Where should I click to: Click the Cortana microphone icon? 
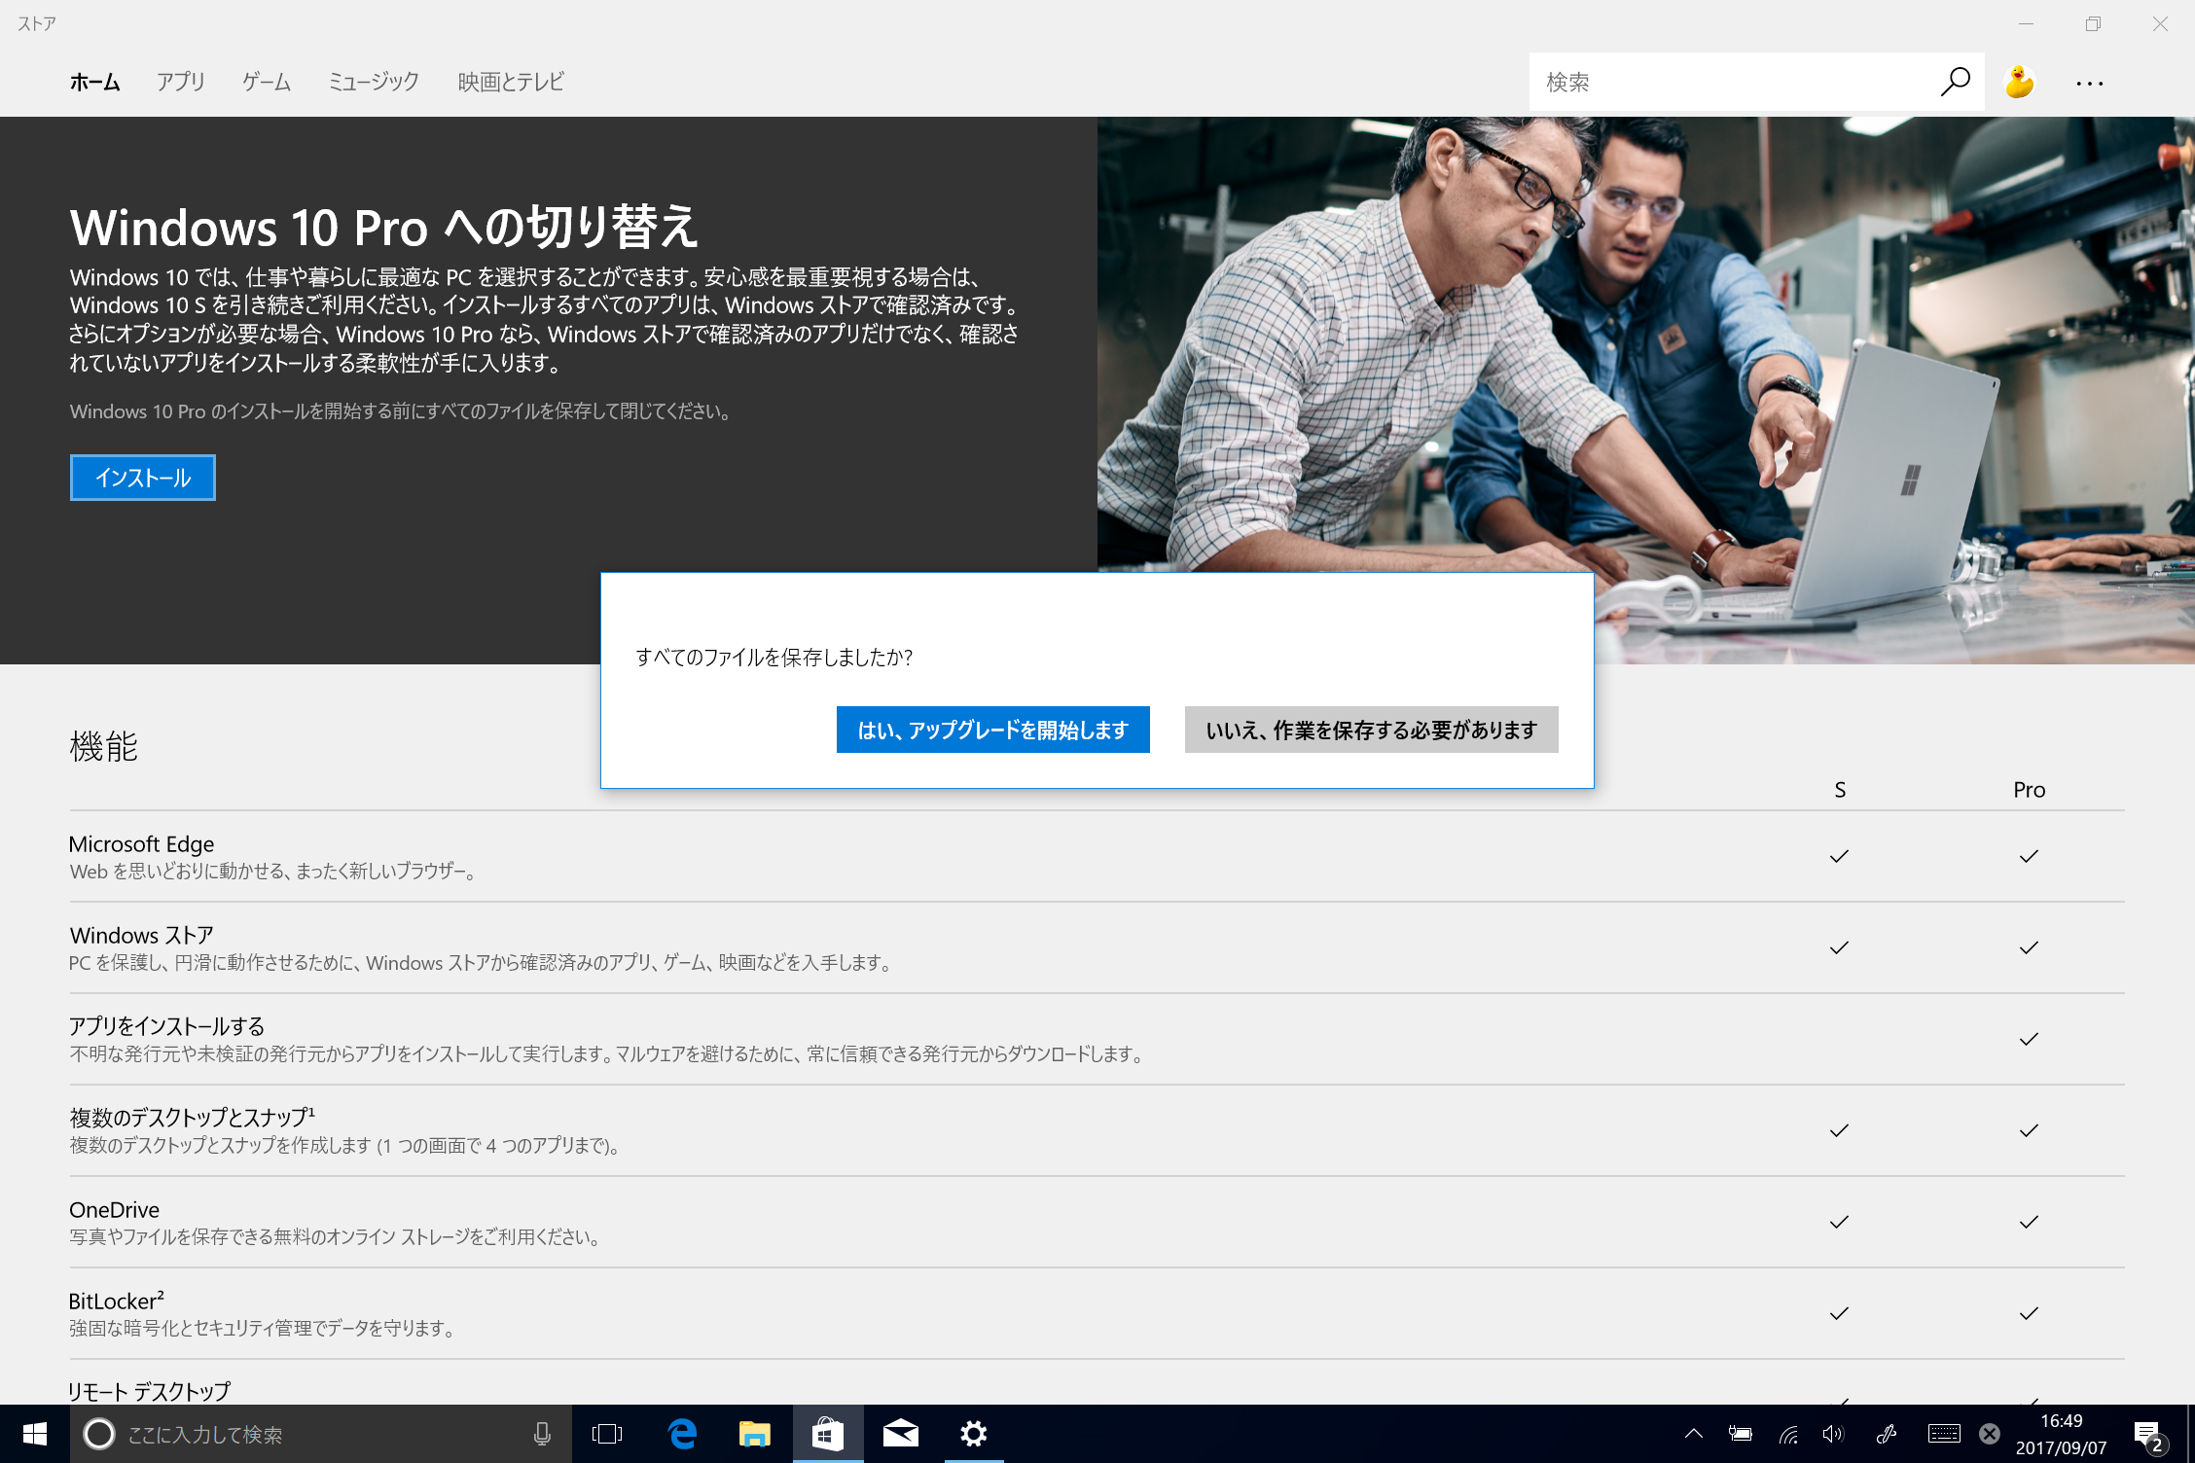coord(541,1434)
